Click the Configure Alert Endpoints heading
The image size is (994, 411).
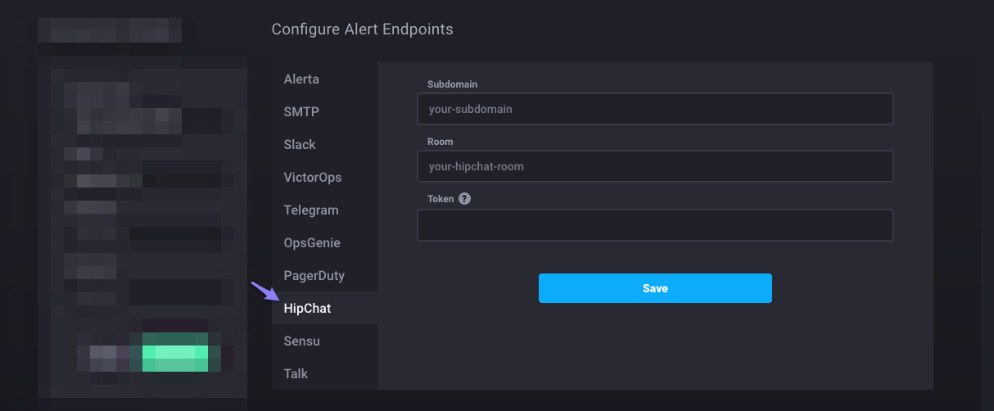(x=362, y=29)
